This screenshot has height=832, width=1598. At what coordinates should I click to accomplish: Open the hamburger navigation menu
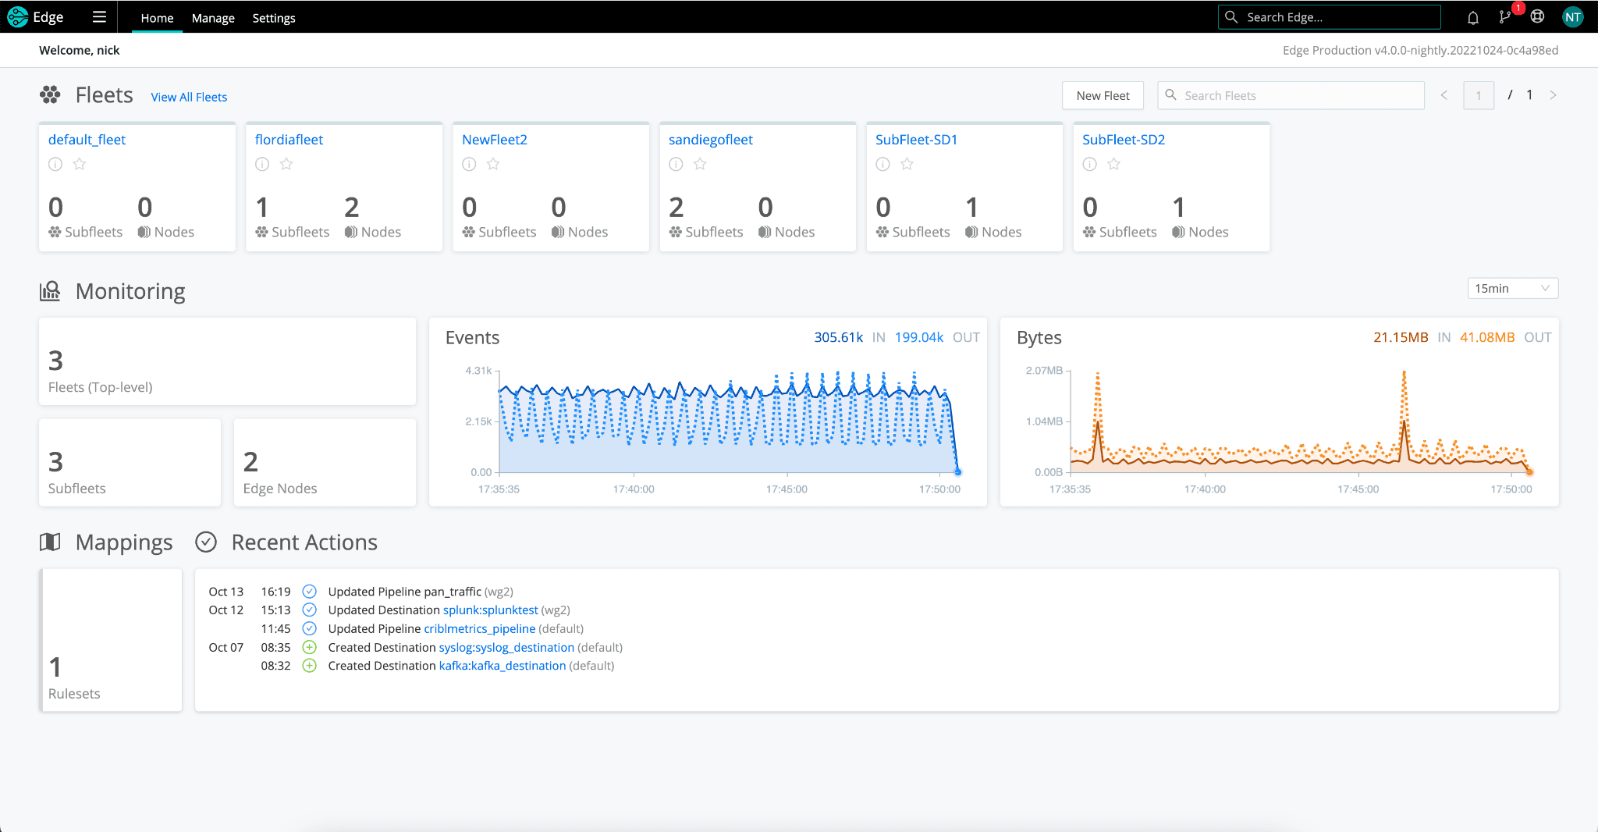(x=99, y=17)
